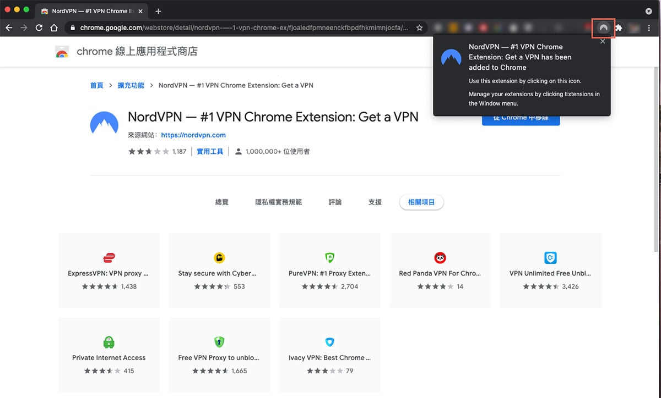This screenshot has height=398, width=661.
Task: Click the NordVPN extension page heading
Action: 273,117
